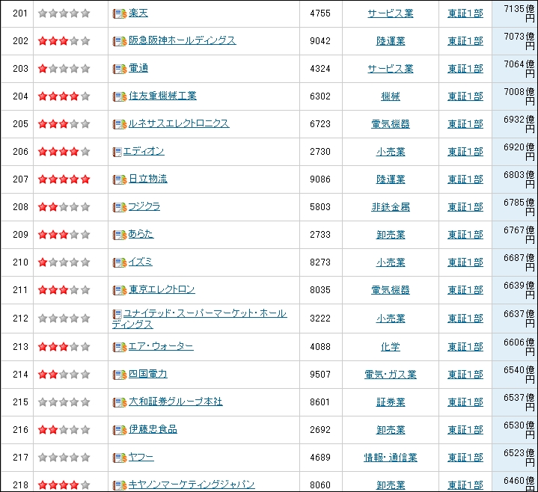Screen dimensions: 538x492
Task: Click サービス業 industry link in 楽天 row
Action: click(391, 13)
